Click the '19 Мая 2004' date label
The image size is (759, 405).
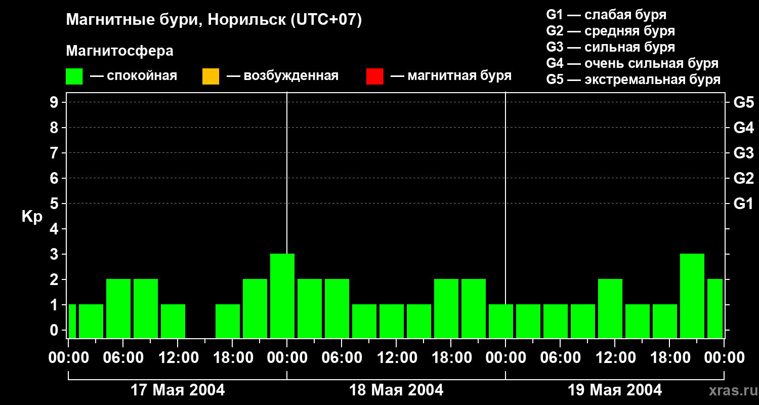click(x=615, y=390)
